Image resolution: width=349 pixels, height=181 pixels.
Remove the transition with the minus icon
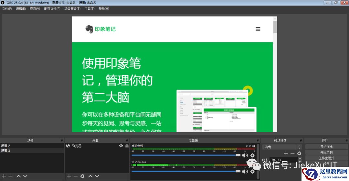click(x=292, y=153)
